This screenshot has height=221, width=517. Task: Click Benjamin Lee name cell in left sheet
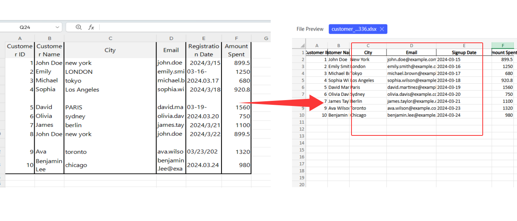49,165
